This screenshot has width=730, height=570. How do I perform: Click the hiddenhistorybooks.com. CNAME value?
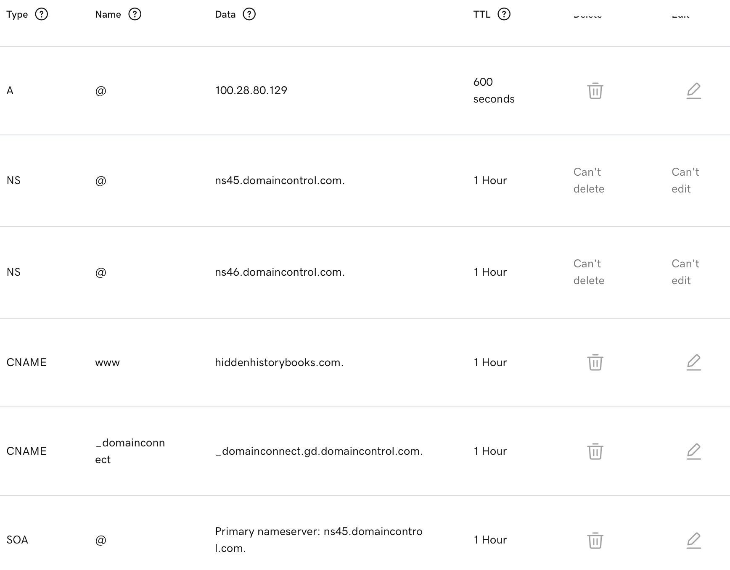tap(279, 362)
